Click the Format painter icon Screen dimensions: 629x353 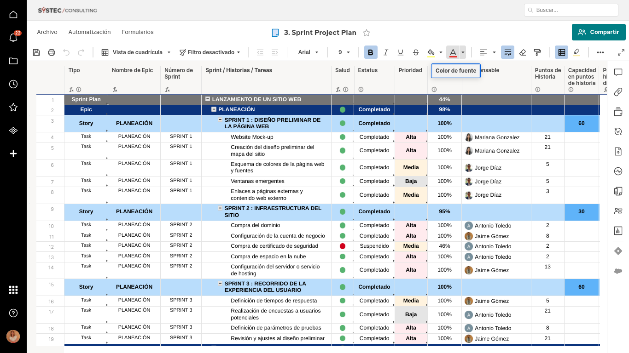click(537, 52)
